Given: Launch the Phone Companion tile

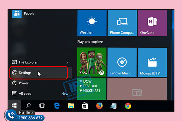Looking at the screenshot, I should click(122, 23).
